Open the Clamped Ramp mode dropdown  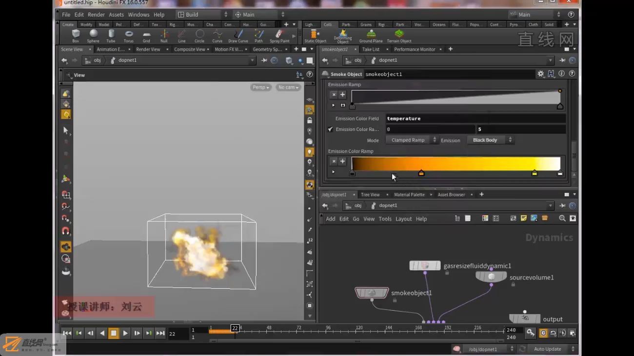pyautogui.click(x=411, y=140)
